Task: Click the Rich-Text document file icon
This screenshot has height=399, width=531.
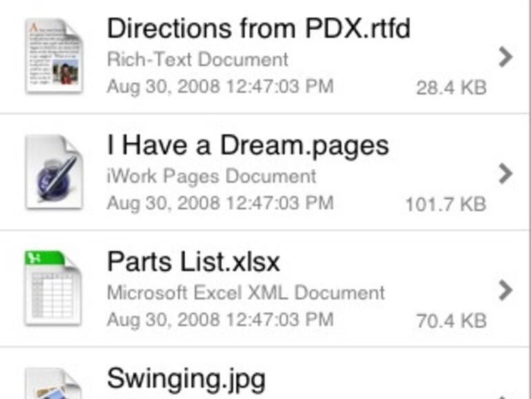Action: pos(53,56)
